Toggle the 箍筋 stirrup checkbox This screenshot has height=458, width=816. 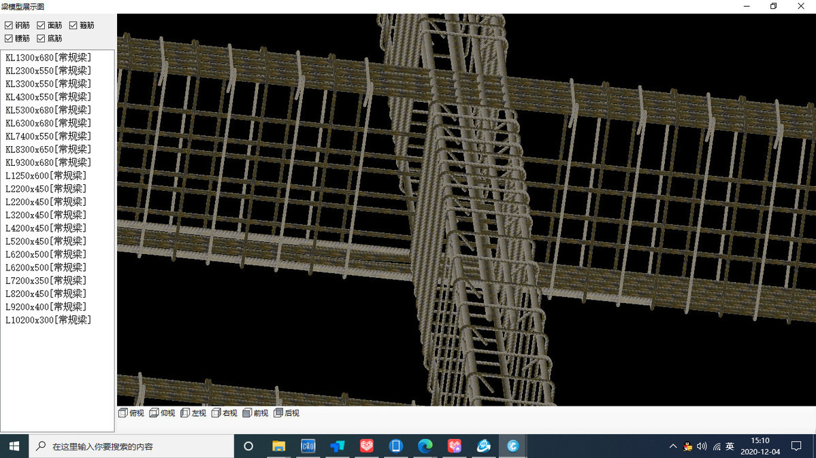pos(74,25)
